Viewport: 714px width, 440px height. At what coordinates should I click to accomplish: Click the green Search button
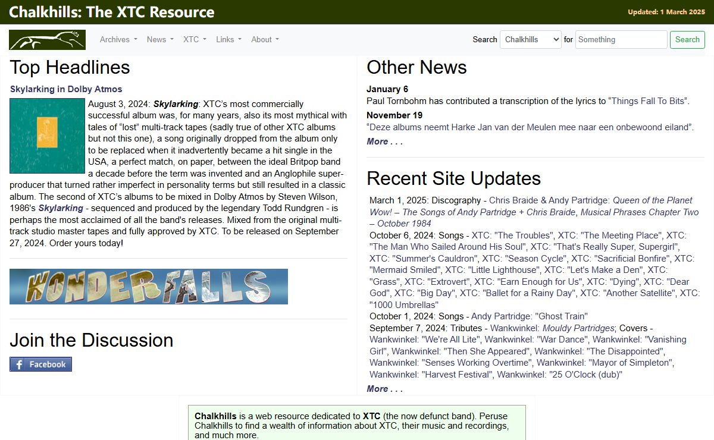pyautogui.click(x=687, y=39)
